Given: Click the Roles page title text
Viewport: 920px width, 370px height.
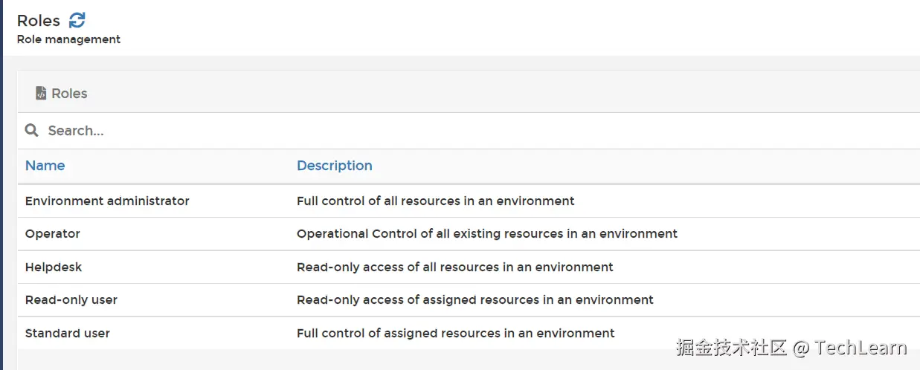Looking at the screenshot, I should point(39,21).
